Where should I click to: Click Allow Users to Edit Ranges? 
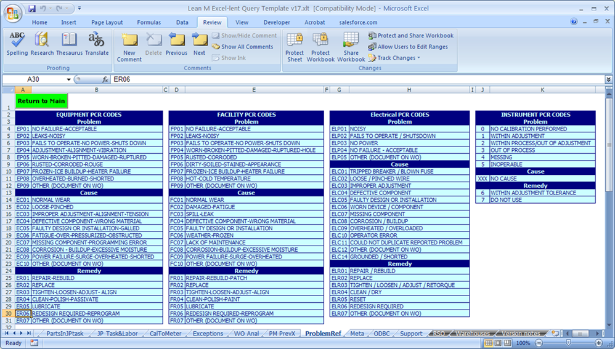(408, 47)
